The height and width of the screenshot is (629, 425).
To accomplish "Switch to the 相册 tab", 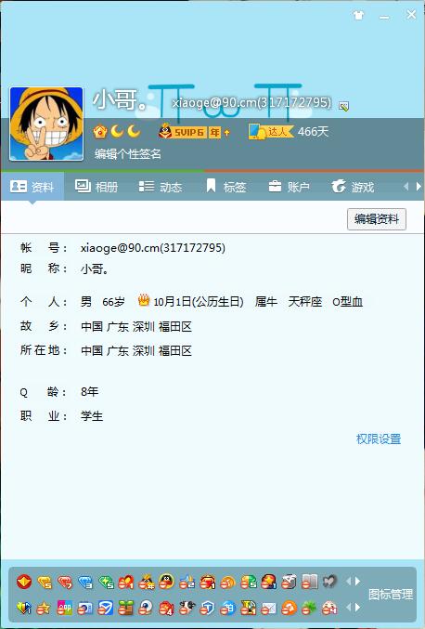I will pos(97,187).
